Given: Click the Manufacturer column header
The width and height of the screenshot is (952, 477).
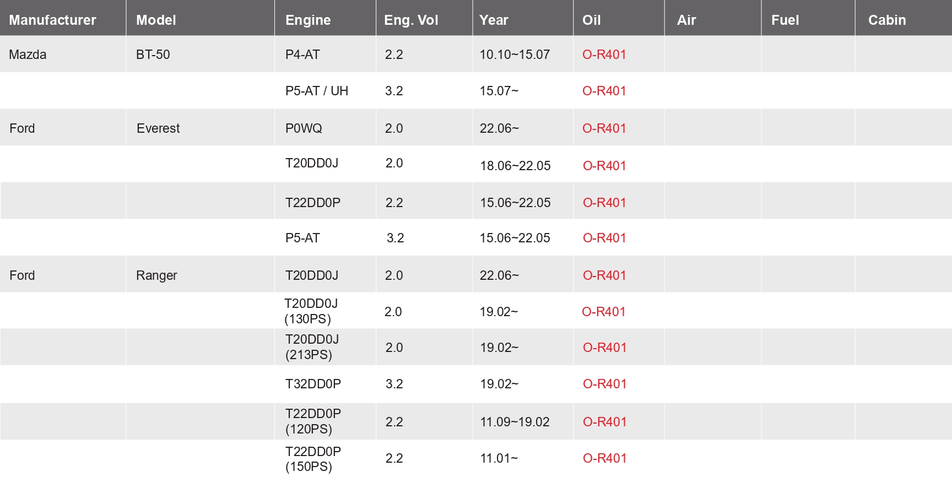Looking at the screenshot, I should (52, 20).
